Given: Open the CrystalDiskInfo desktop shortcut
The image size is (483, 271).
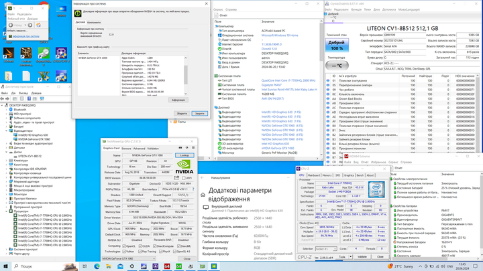Looking at the screenshot, I should [44, 56].
